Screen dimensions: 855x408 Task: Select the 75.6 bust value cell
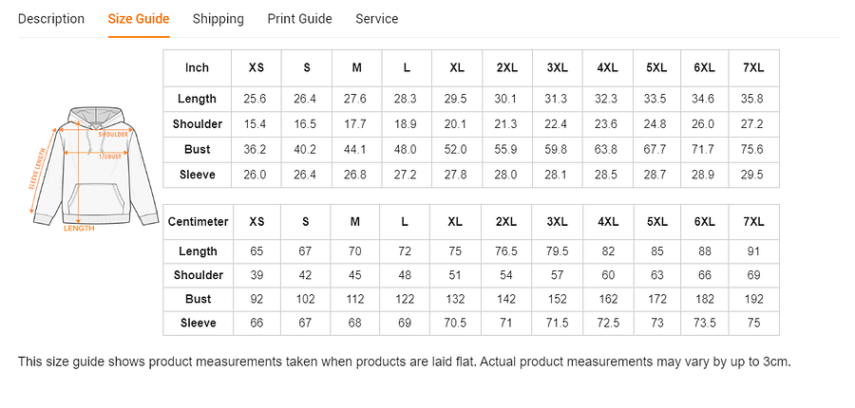(753, 150)
